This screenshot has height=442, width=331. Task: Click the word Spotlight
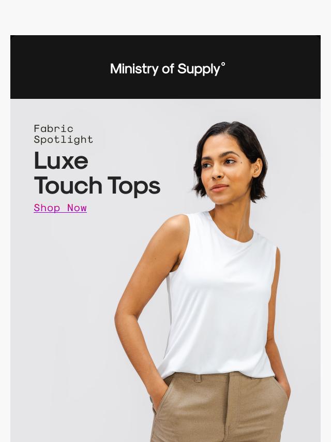63,140
